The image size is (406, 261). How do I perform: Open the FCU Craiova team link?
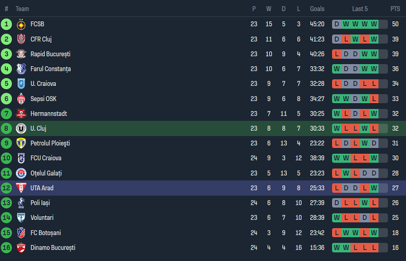[46, 158]
